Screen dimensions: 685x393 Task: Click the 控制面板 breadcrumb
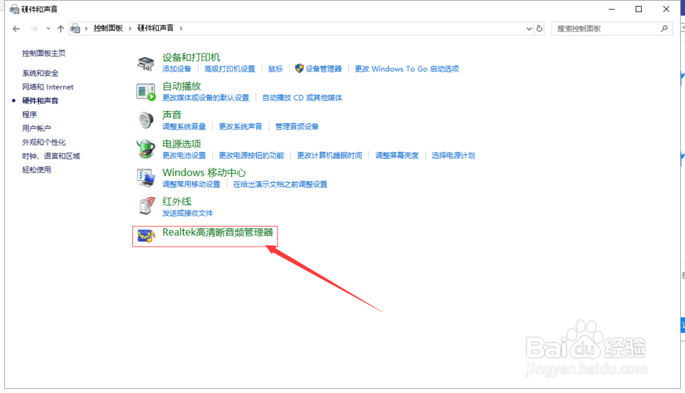[108, 28]
